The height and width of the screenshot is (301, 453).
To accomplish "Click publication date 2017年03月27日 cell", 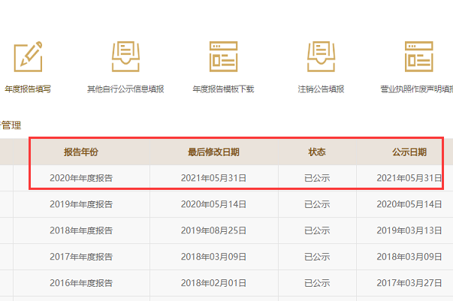I will click(409, 283).
